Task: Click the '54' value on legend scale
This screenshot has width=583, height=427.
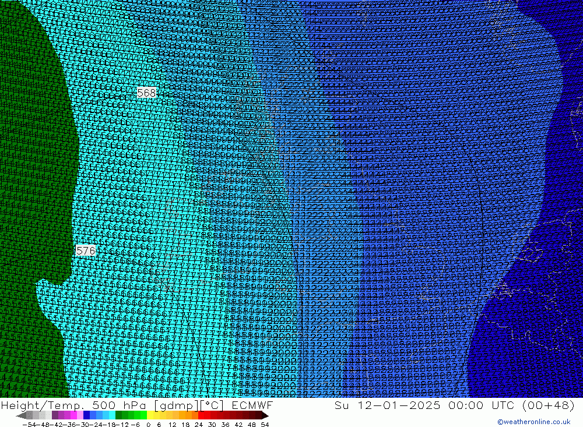Action: 265,425
